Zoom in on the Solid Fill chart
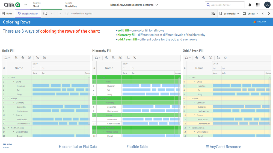This screenshot has width=273, height=153. [16, 58]
